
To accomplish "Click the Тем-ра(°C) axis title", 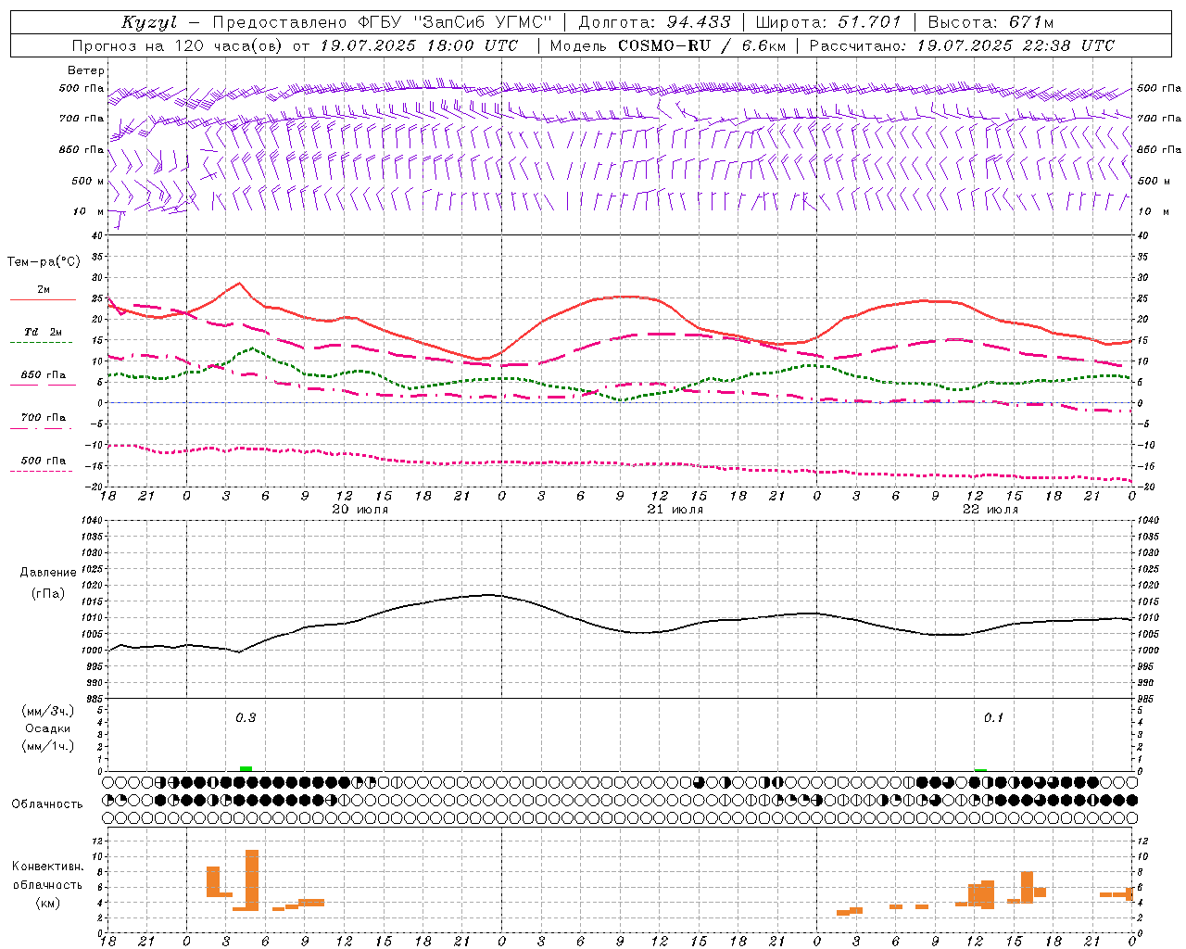I will (44, 262).
